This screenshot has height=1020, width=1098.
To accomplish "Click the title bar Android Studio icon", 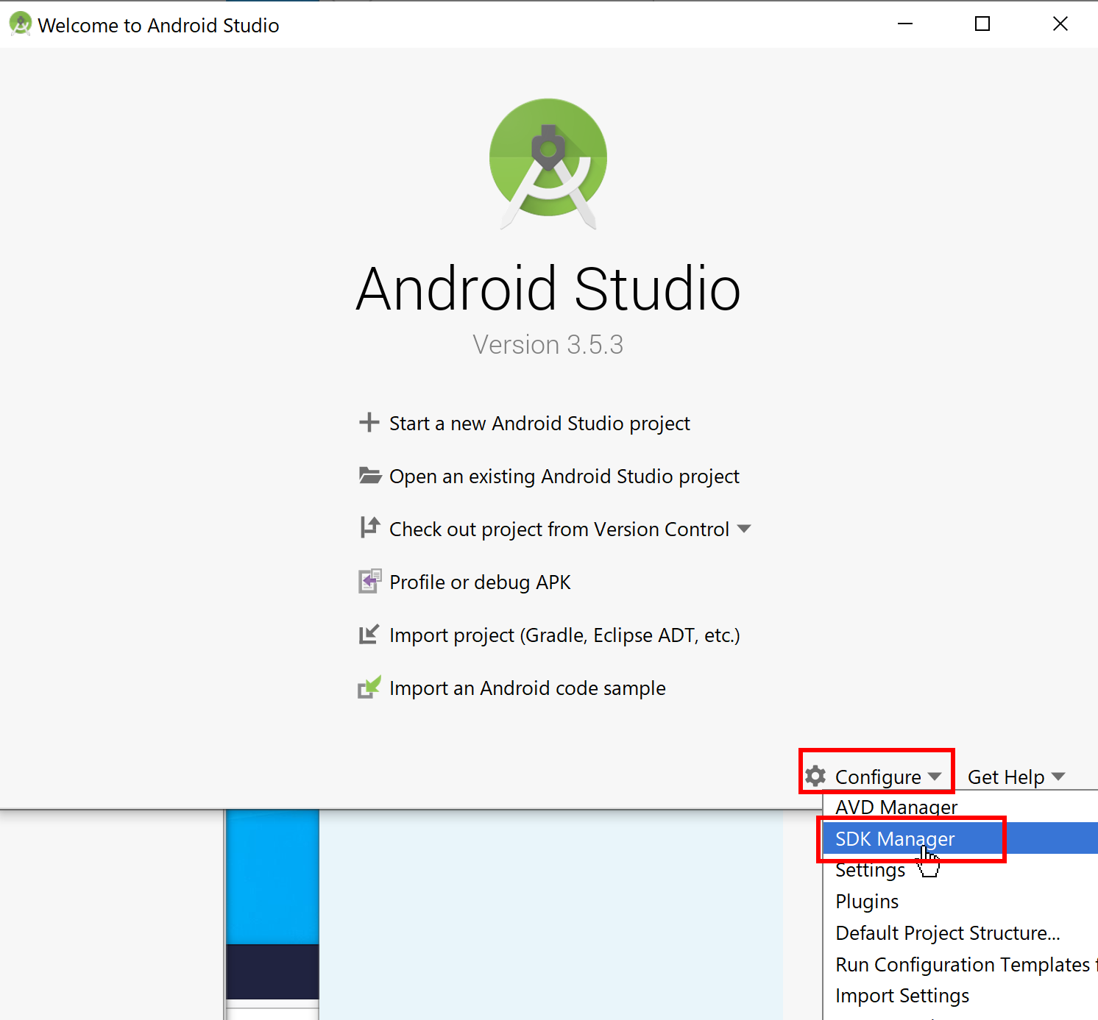I will click(20, 24).
